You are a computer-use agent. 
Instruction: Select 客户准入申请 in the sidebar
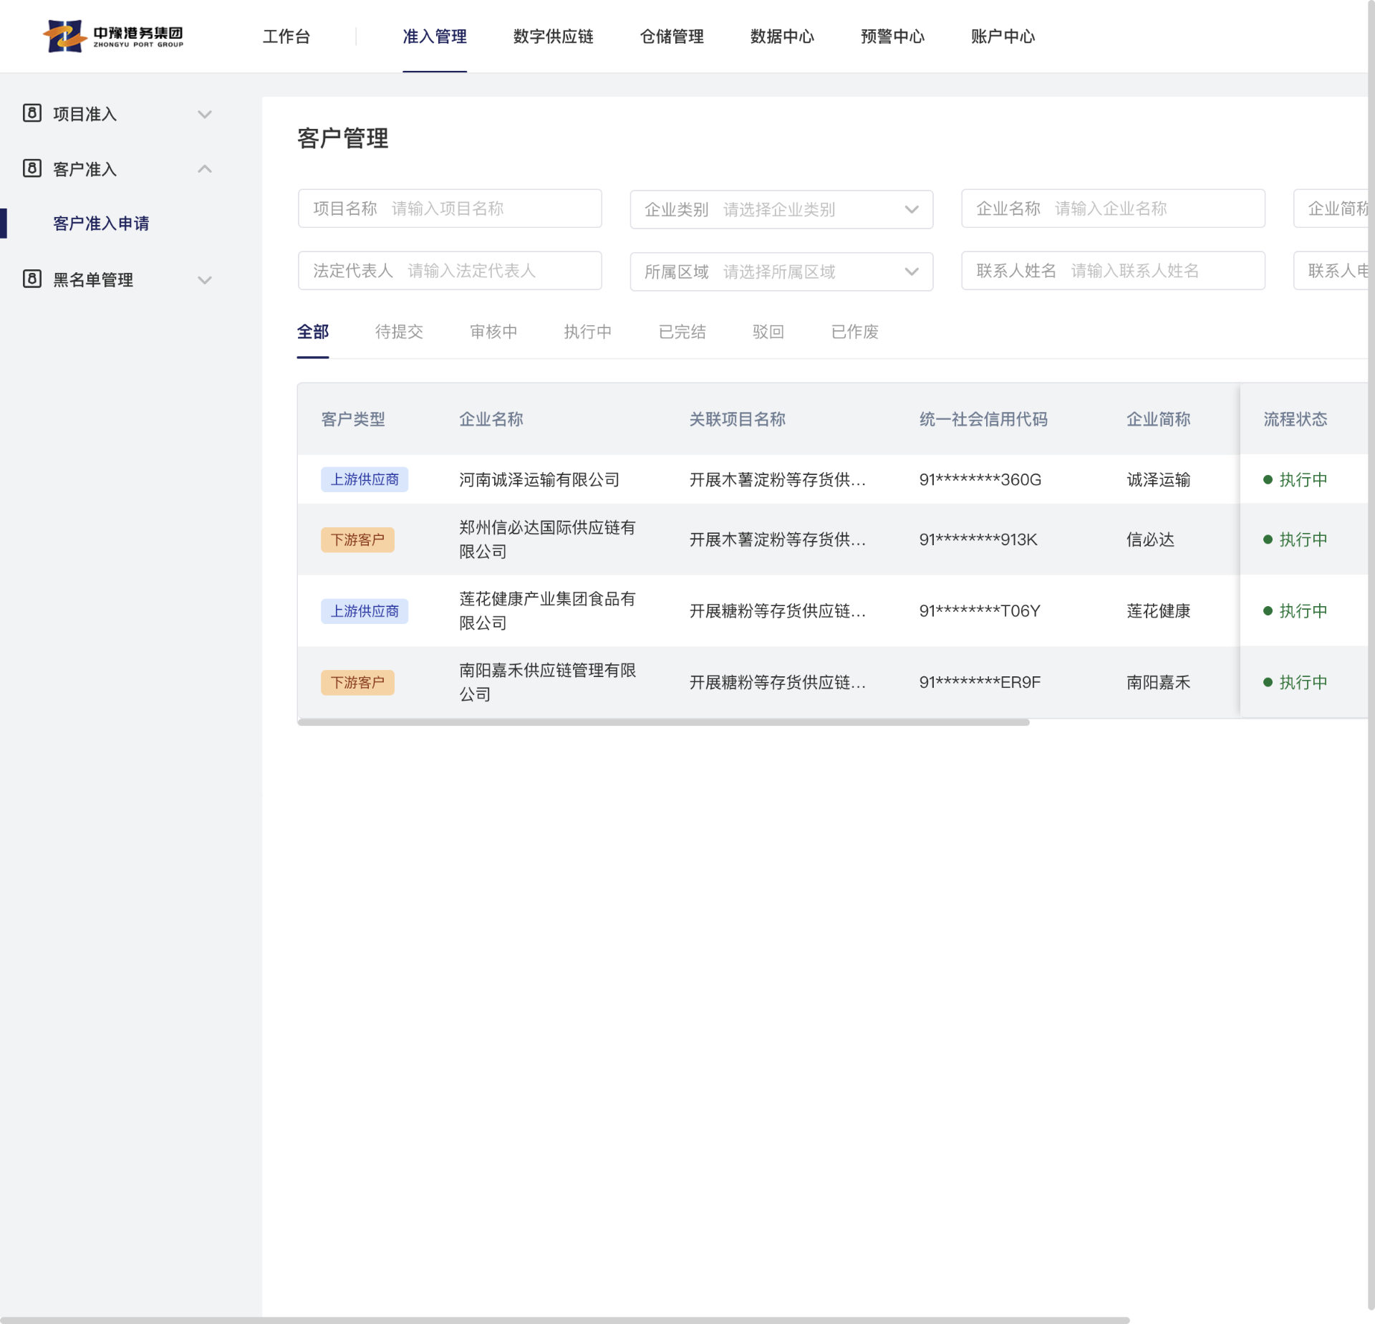101,224
